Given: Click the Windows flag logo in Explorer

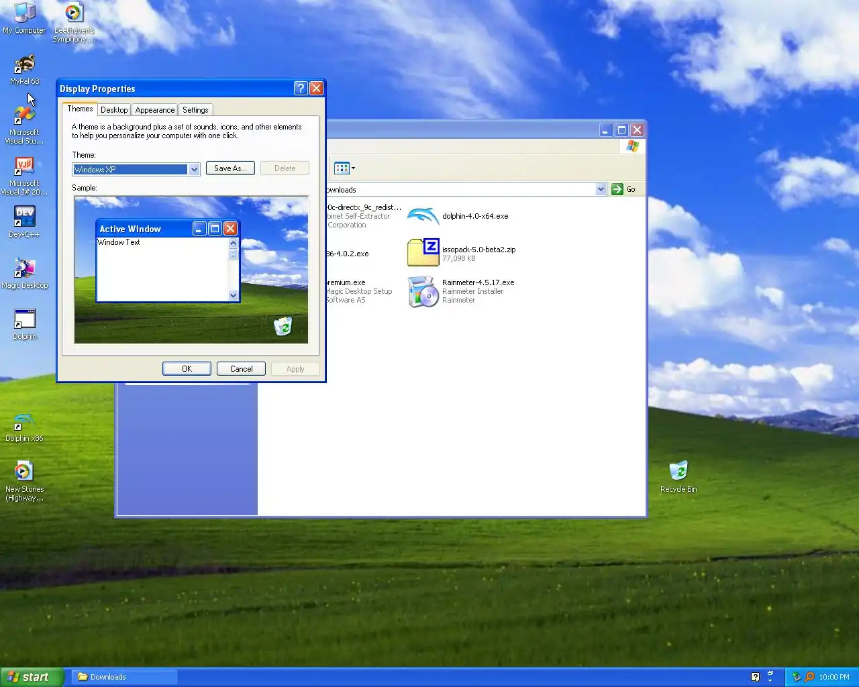Looking at the screenshot, I should (632, 146).
